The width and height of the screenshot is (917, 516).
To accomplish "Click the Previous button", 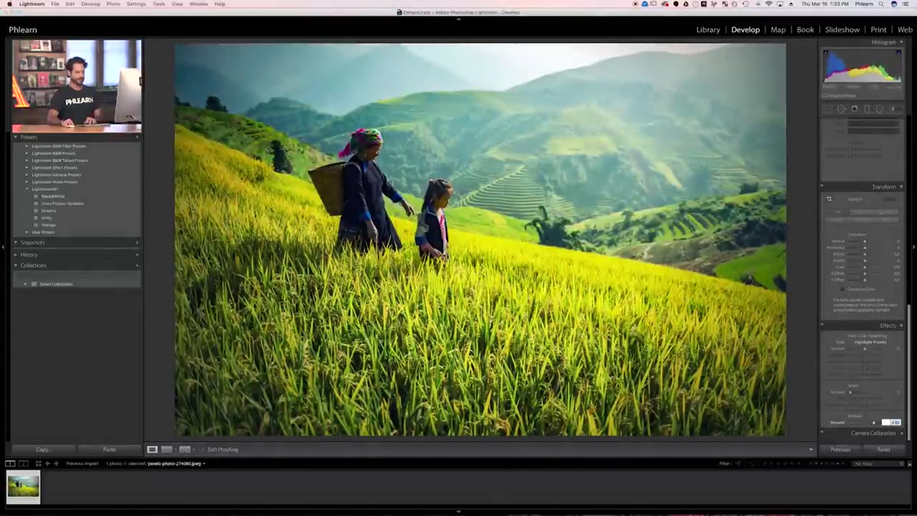I will pos(841,450).
